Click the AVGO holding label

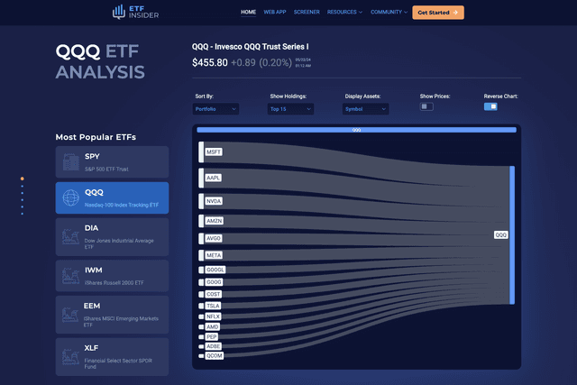coord(214,239)
